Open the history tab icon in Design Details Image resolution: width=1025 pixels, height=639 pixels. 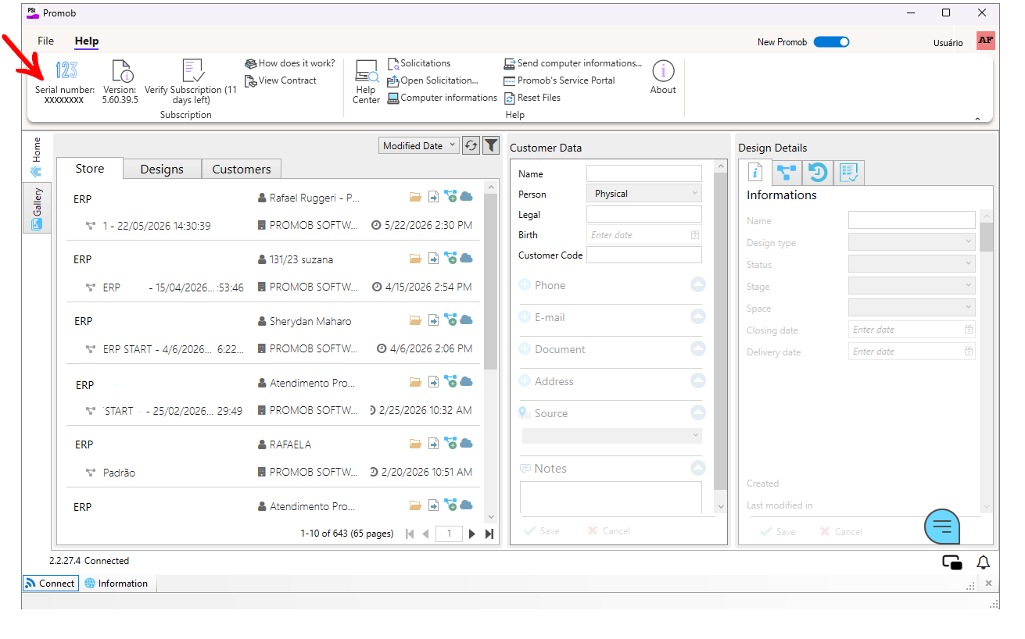[x=818, y=173]
